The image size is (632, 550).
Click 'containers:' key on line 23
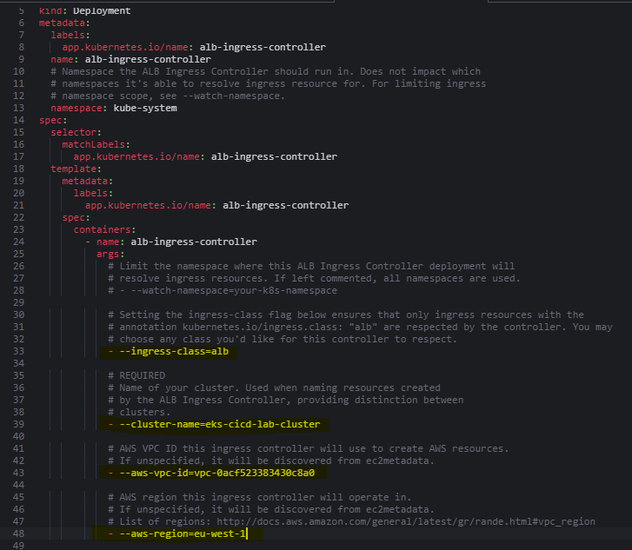click(x=105, y=229)
